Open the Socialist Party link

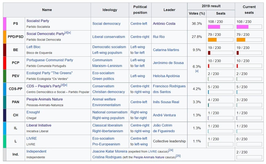click(38, 21)
